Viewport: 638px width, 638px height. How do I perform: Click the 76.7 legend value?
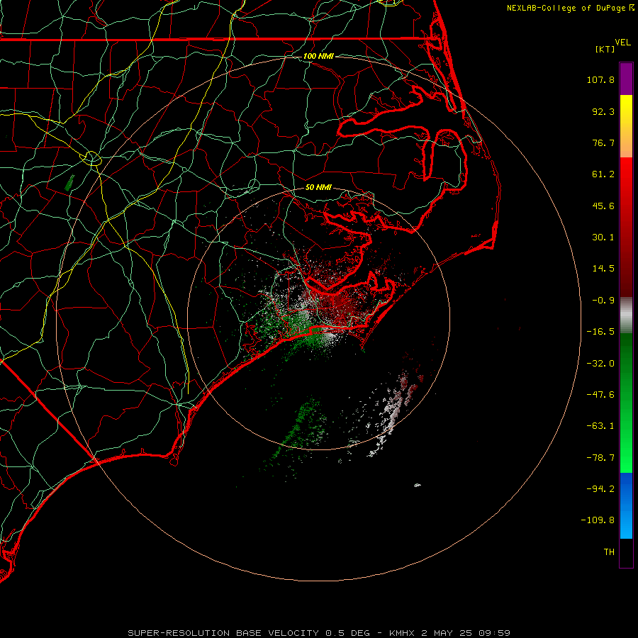pos(603,142)
